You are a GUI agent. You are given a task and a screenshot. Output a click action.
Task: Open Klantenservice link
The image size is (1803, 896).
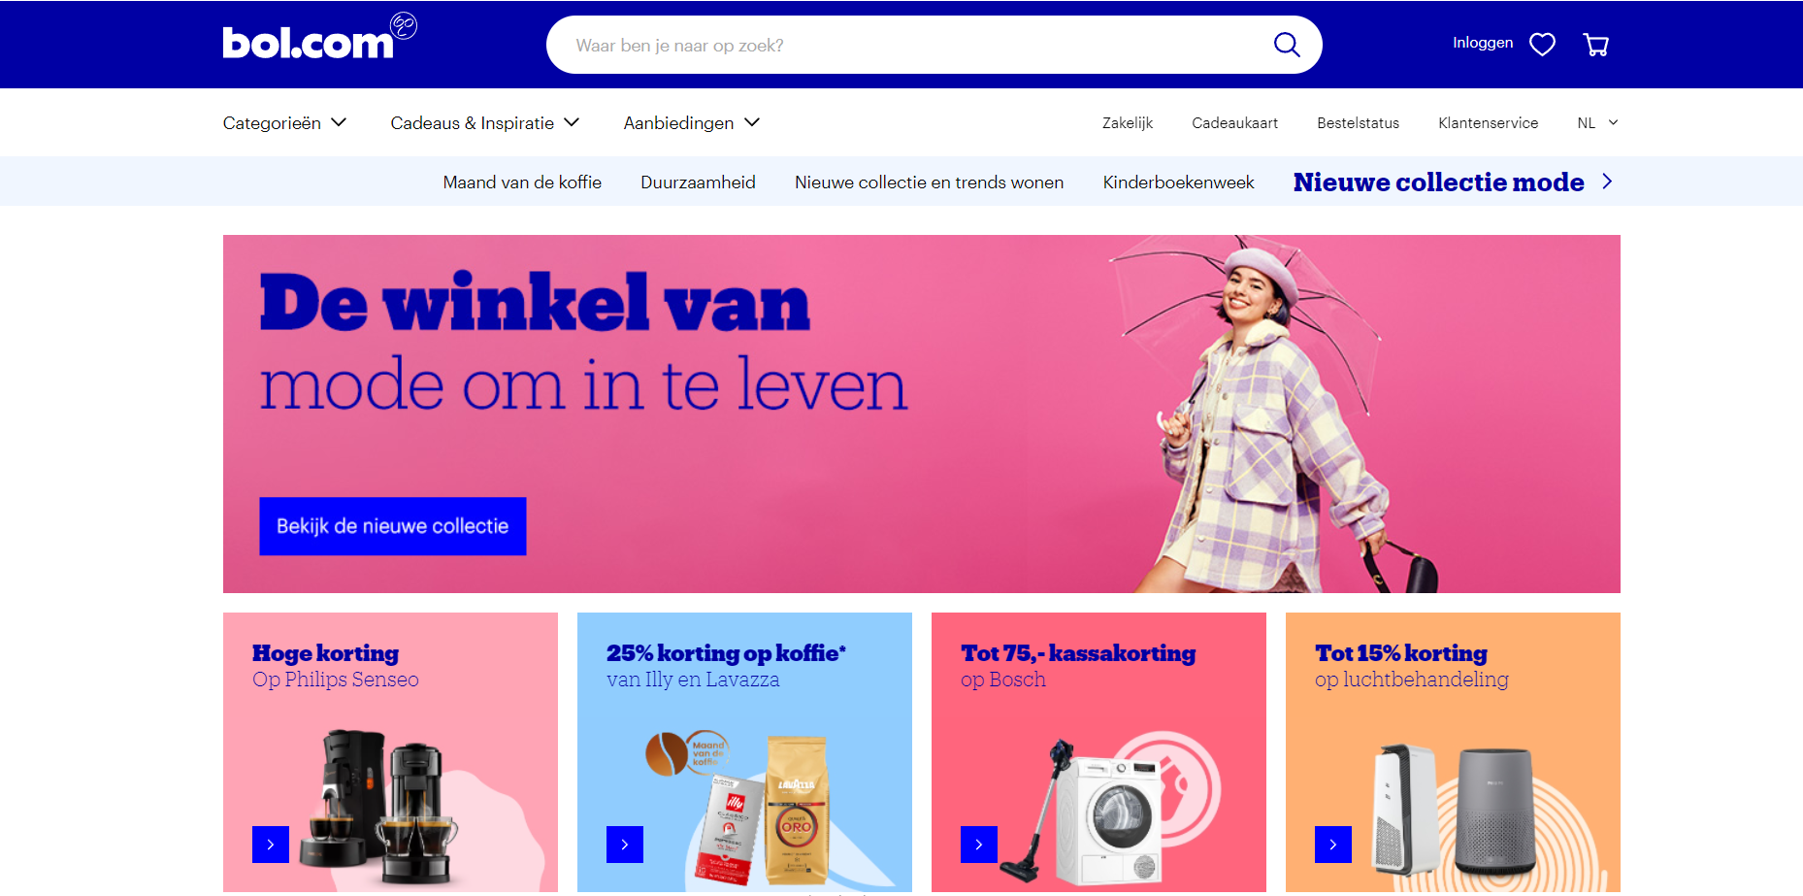point(1488,123)
